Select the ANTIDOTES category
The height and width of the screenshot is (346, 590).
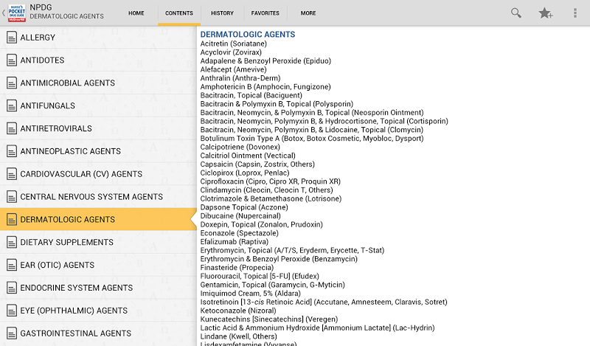(98, 60)
